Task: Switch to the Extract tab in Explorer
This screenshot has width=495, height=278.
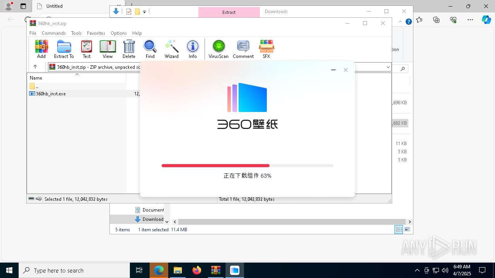Action: coord(229,12)
